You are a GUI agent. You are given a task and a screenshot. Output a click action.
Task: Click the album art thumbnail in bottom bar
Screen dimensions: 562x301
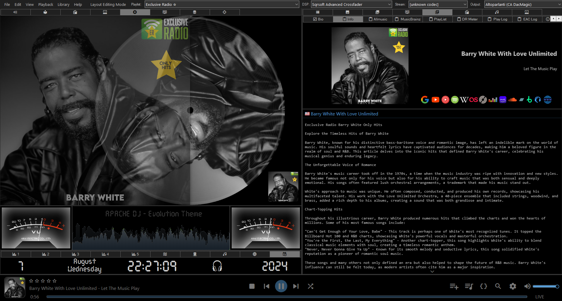pyautogui.click(x=15, y=288)
